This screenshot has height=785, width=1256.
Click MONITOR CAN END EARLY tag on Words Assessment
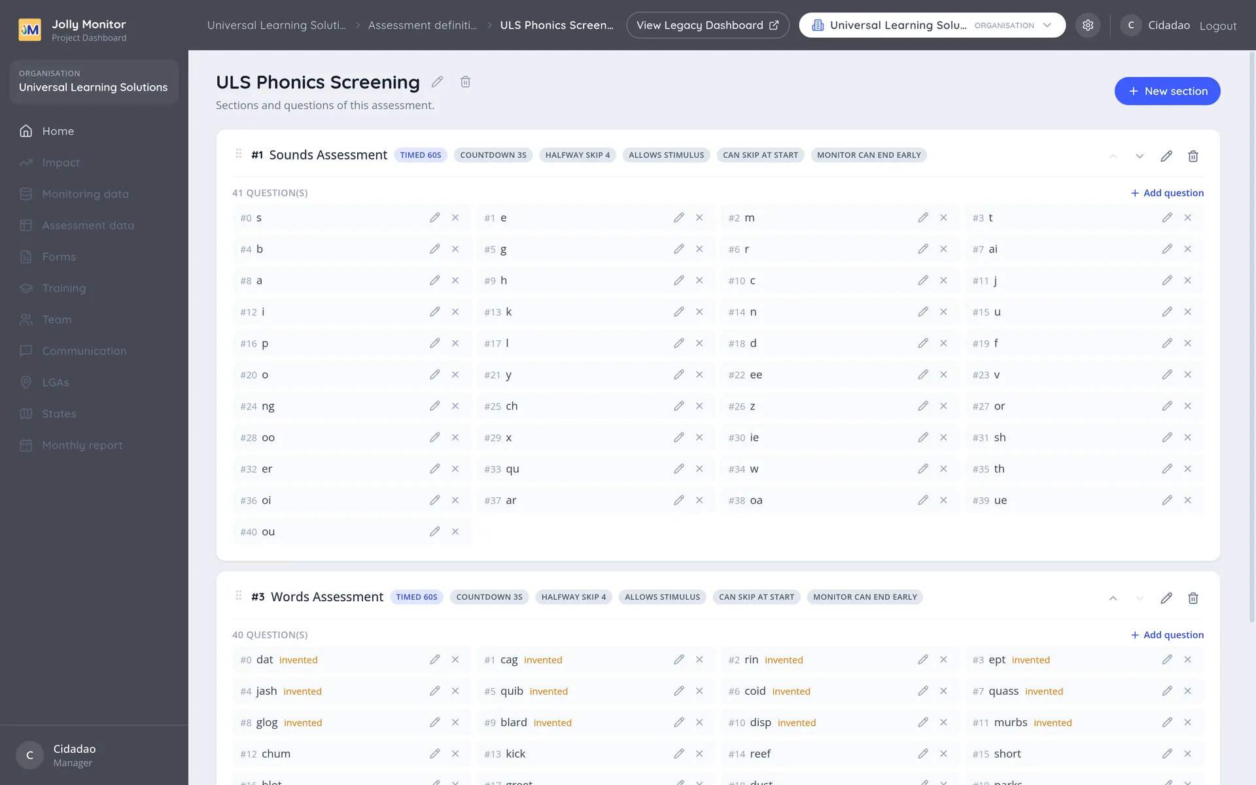(865, 597)
